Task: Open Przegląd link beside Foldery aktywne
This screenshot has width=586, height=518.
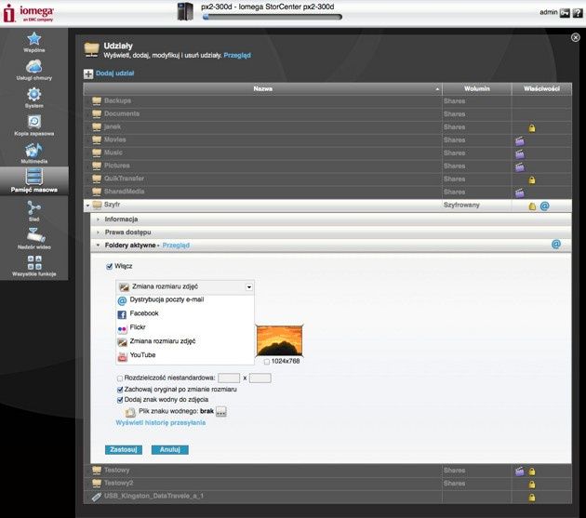Action: point(176,246)
